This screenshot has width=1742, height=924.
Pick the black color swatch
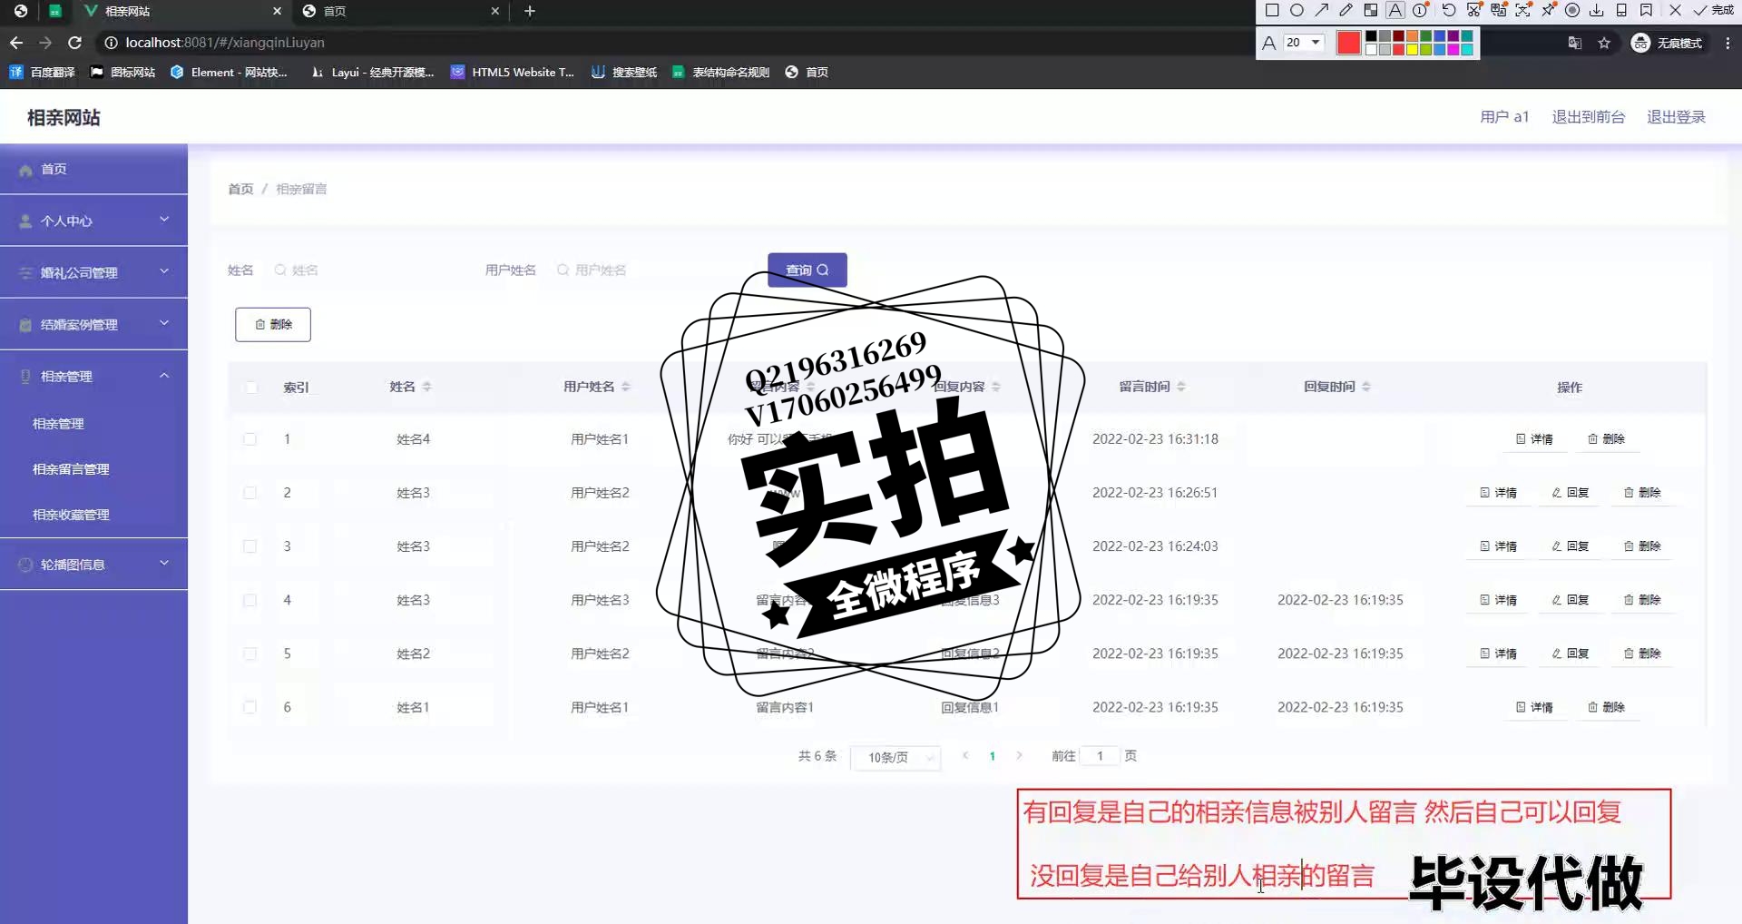[x=1371, y=36]
